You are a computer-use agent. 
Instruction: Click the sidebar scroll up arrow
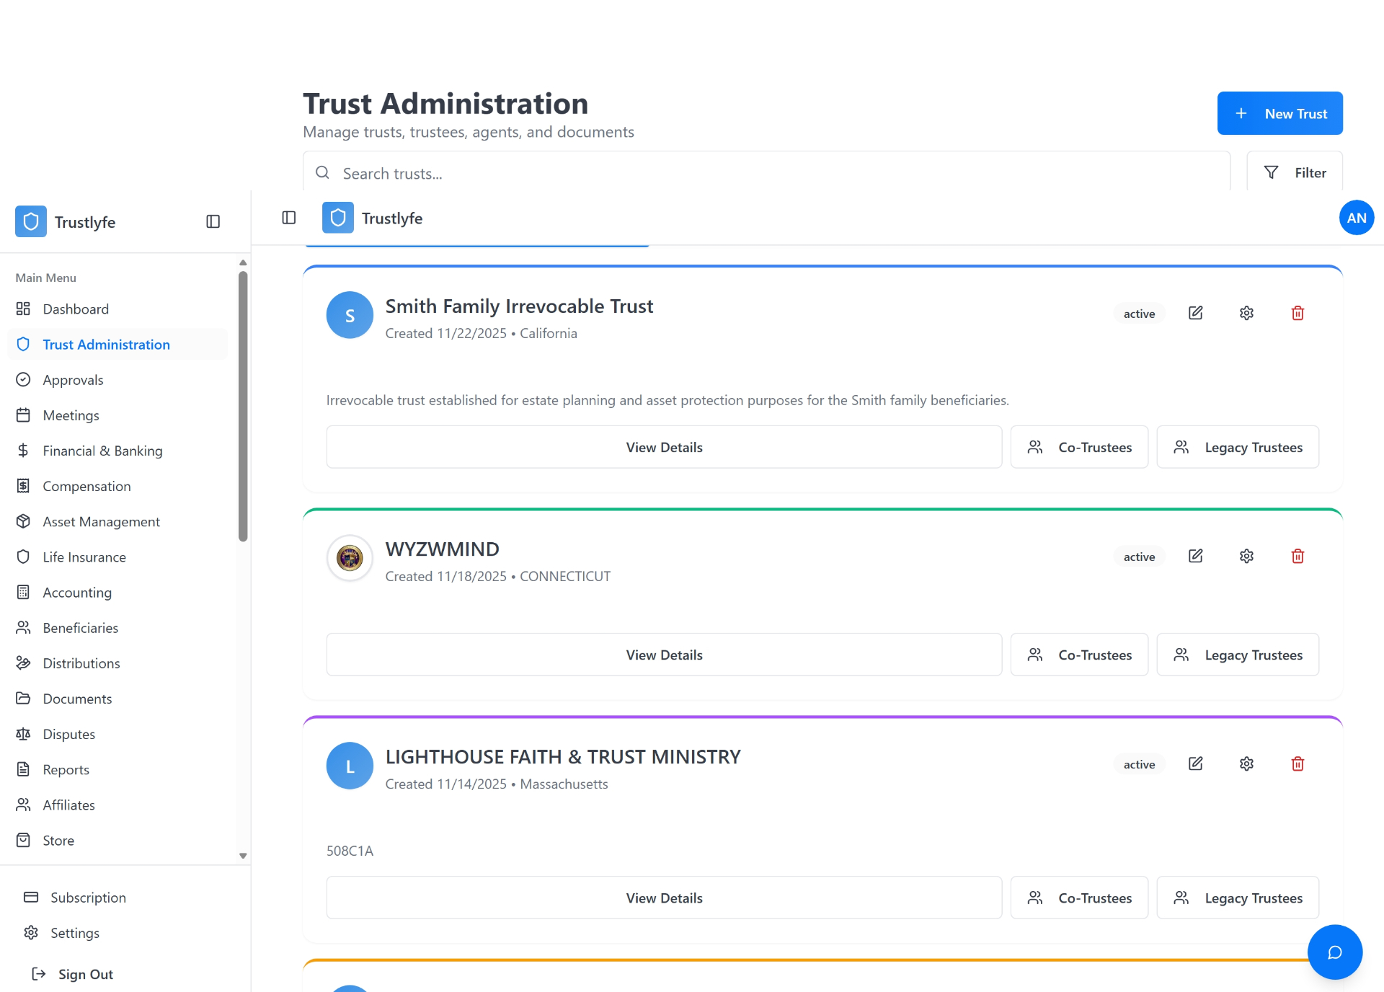pyautogui.click(x=243, y=263)
